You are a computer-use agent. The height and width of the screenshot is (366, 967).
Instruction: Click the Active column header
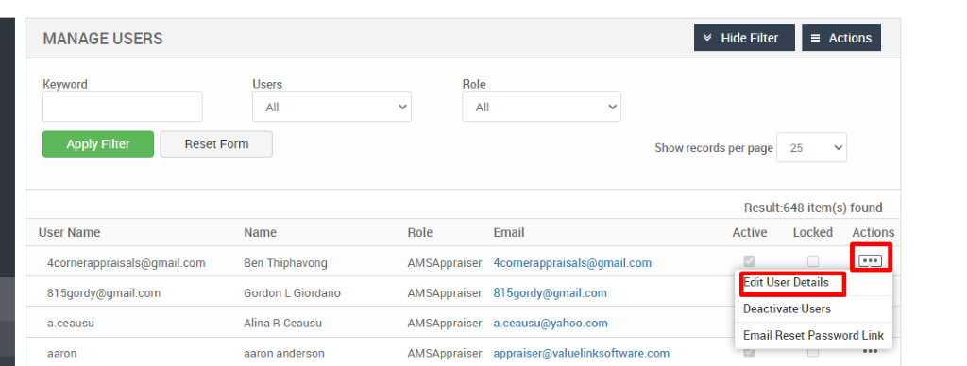[x=750, y=232]
